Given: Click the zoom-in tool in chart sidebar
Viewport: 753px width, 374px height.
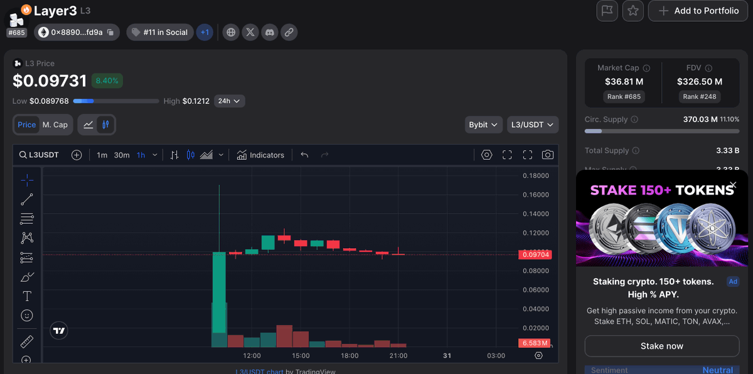Looking at the screenshot, I should 26,360.
